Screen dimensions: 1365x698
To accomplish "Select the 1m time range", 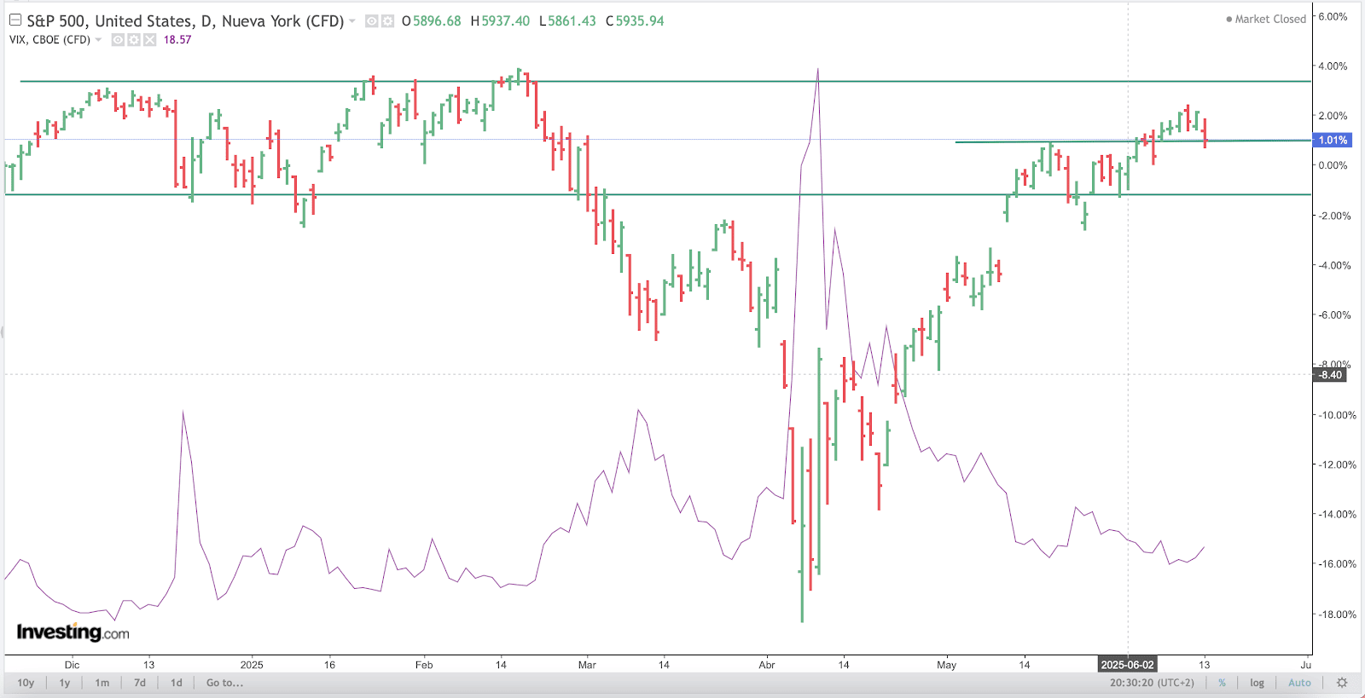I will click(102, 683).
